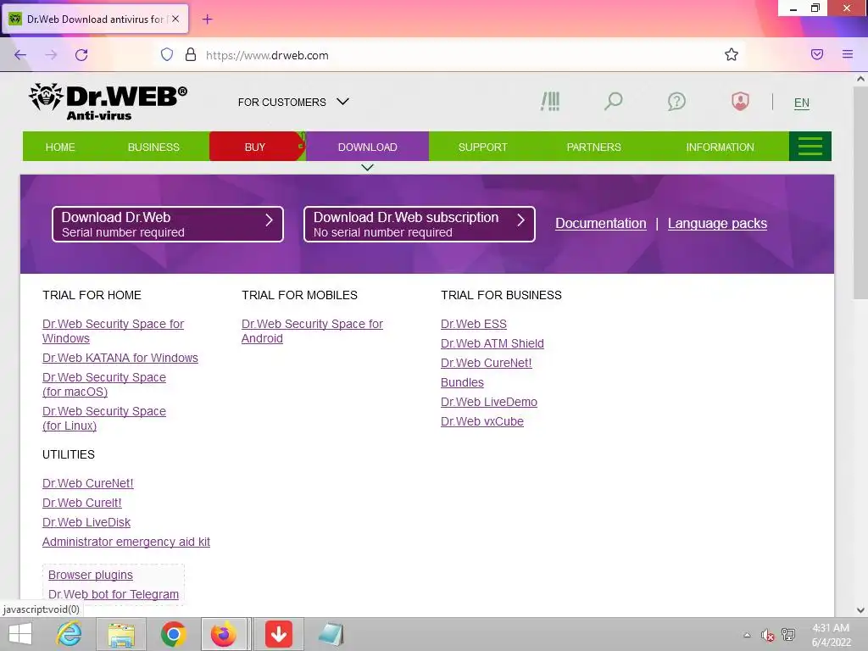
Task: Launch Internet Explorer from taskbar
Action: [x=70, y=634]
